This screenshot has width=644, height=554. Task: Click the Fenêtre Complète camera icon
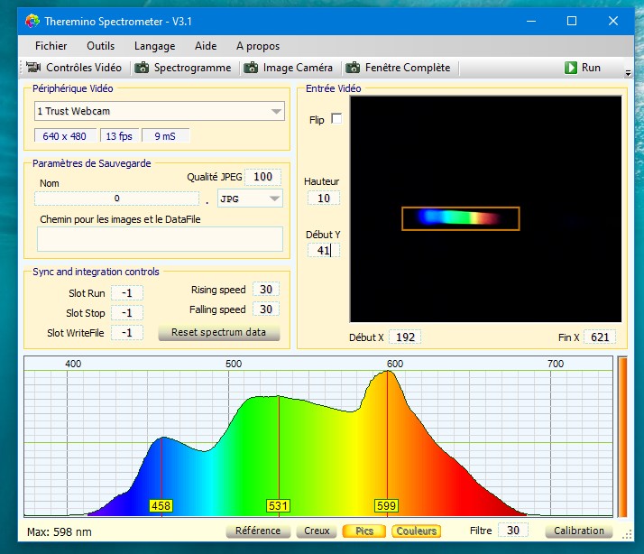click(x=353, y=68)
